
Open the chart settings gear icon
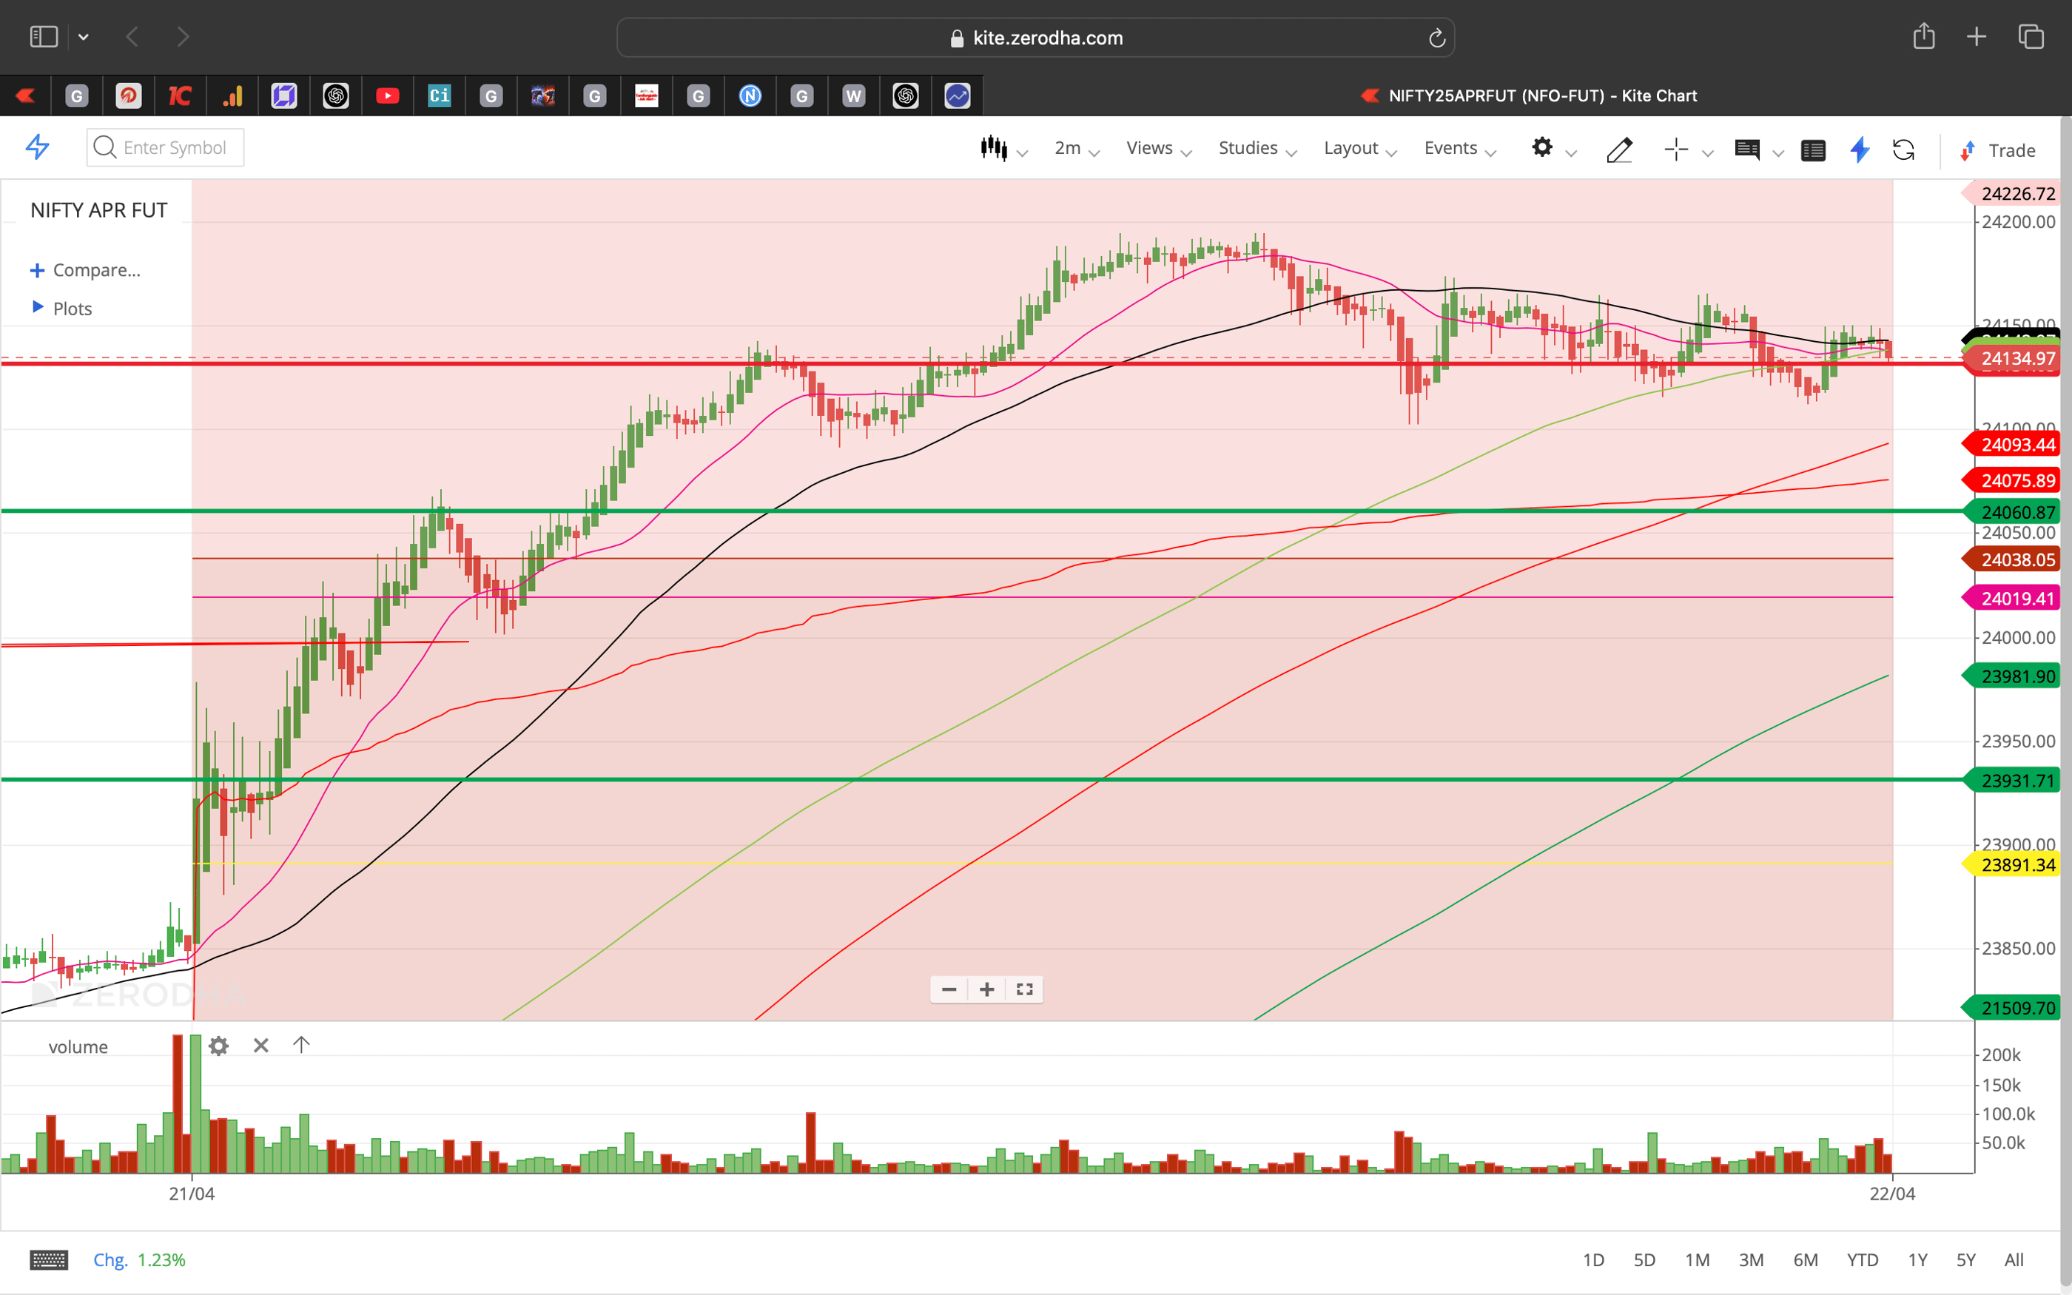tap(1543, 147)
